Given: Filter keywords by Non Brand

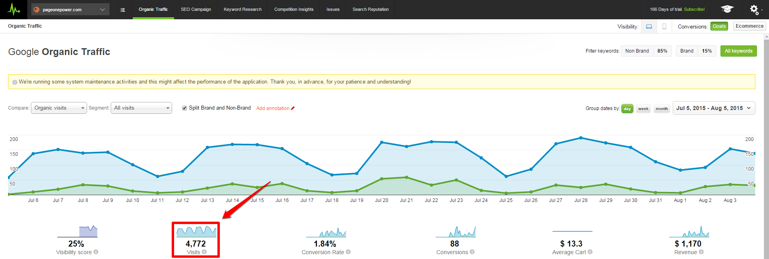Looking at the screenshot, I should (x=647, y=51).
